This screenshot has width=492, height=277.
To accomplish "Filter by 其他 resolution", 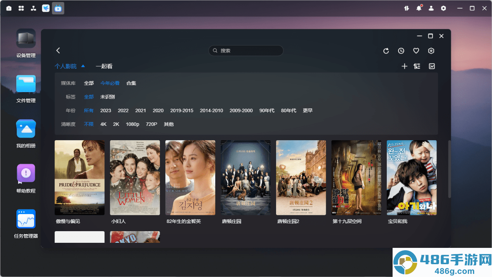I will (169, 124).
